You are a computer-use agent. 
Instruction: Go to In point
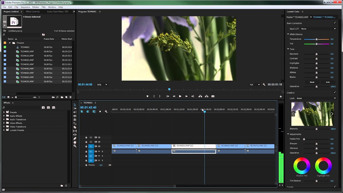168,96
